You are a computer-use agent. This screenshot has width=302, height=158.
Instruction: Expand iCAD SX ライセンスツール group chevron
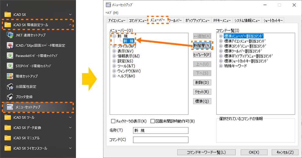click(70, 148)
